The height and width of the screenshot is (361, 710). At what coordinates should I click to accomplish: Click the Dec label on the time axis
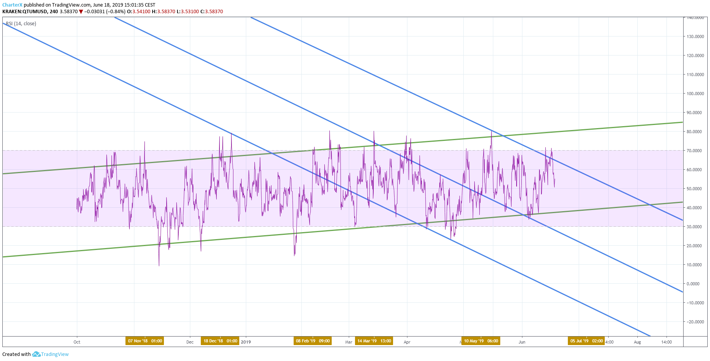190,342
